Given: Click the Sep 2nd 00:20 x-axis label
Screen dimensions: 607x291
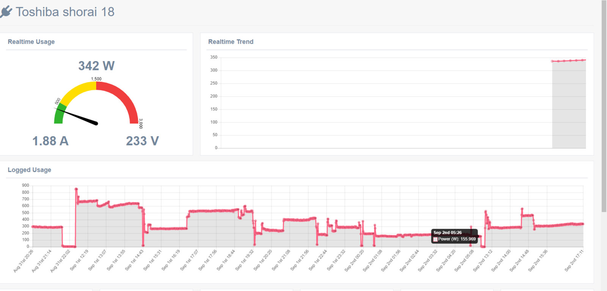Looking at the screenshot, I should [354, 260].
